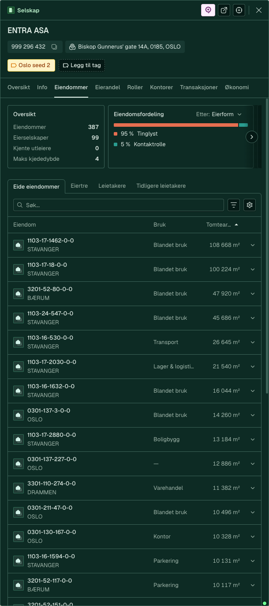Screen dimensions: 269x606
Task: Open the Tidligere leietakere sub-tab
Action: point(161,186)
